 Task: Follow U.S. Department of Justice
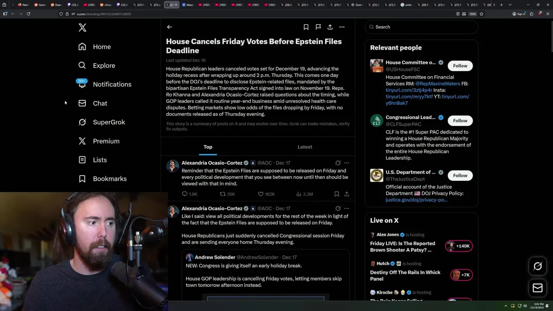coord(460,175)
